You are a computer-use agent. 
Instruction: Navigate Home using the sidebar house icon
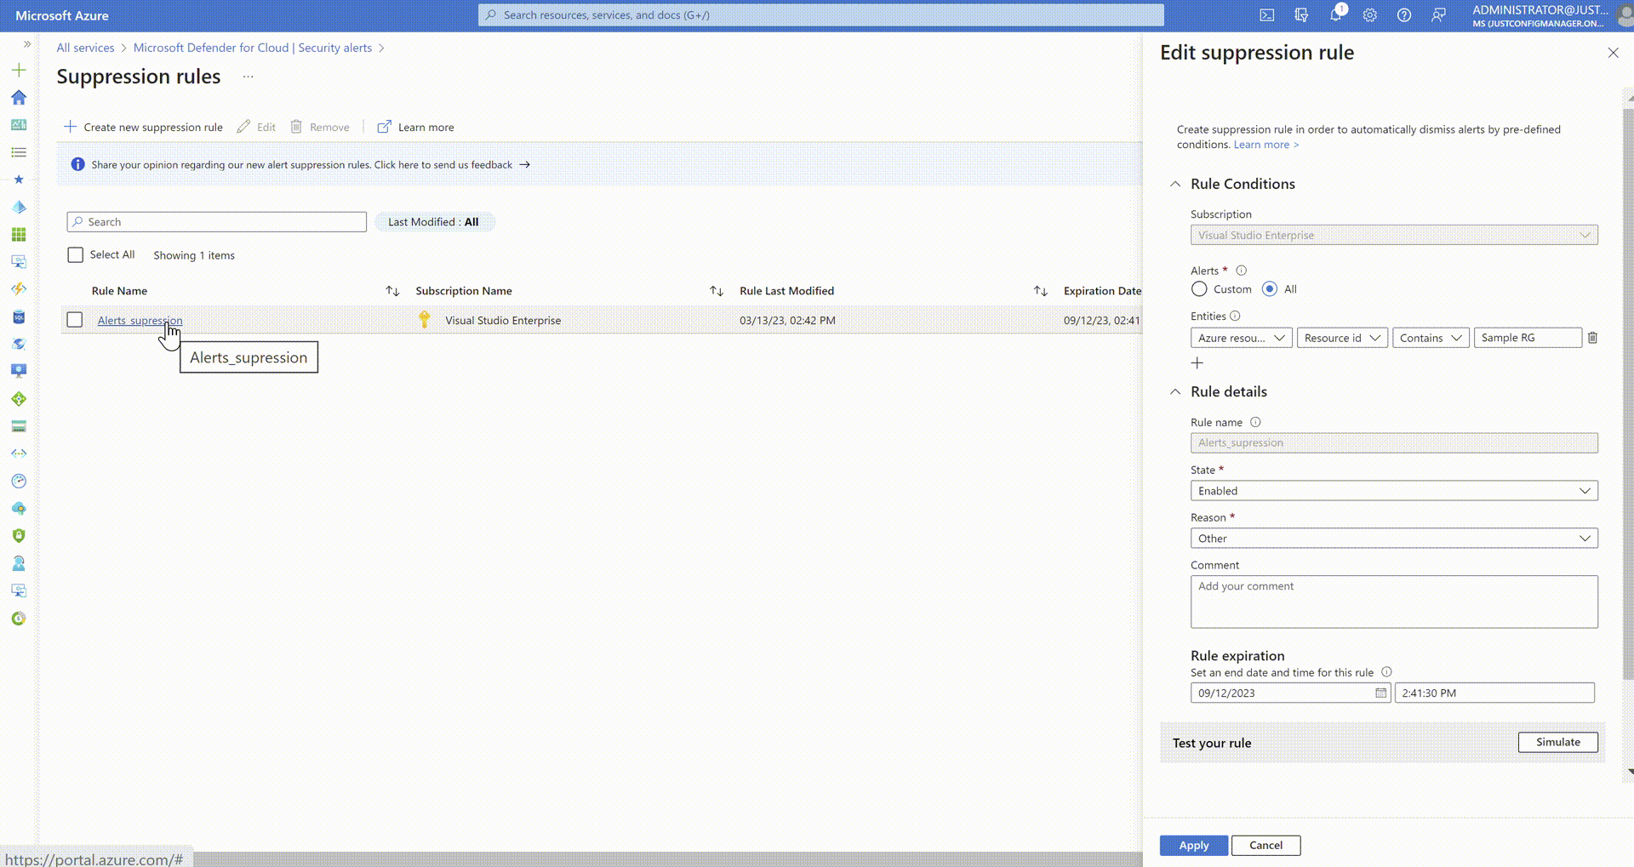pos(19,98)
